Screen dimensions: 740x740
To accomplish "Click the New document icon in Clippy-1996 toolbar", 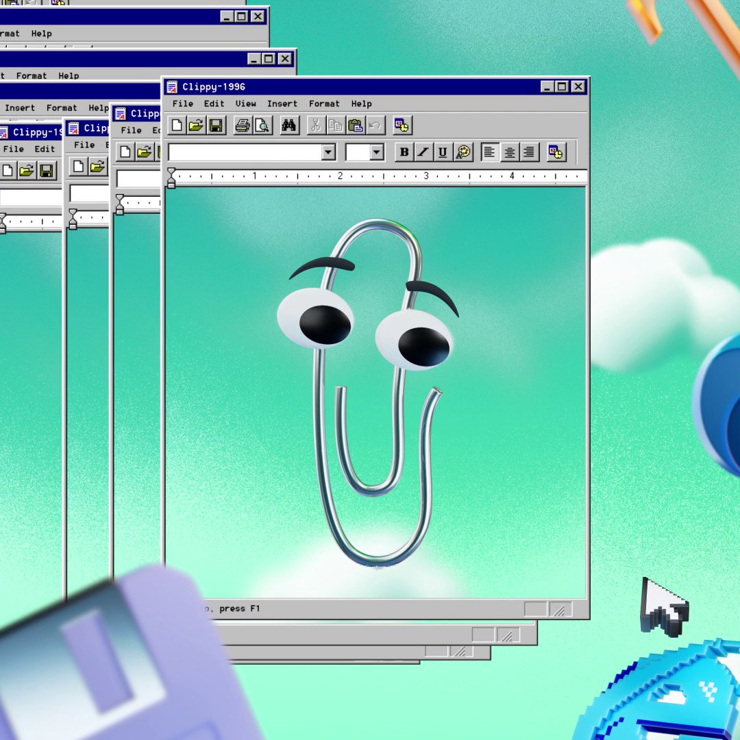I will [x=177, y=125].
